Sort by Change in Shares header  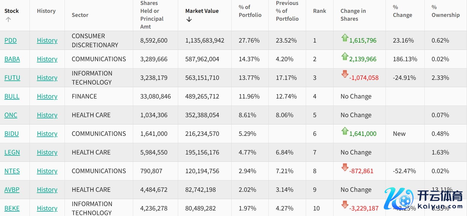tap(353, 15)
